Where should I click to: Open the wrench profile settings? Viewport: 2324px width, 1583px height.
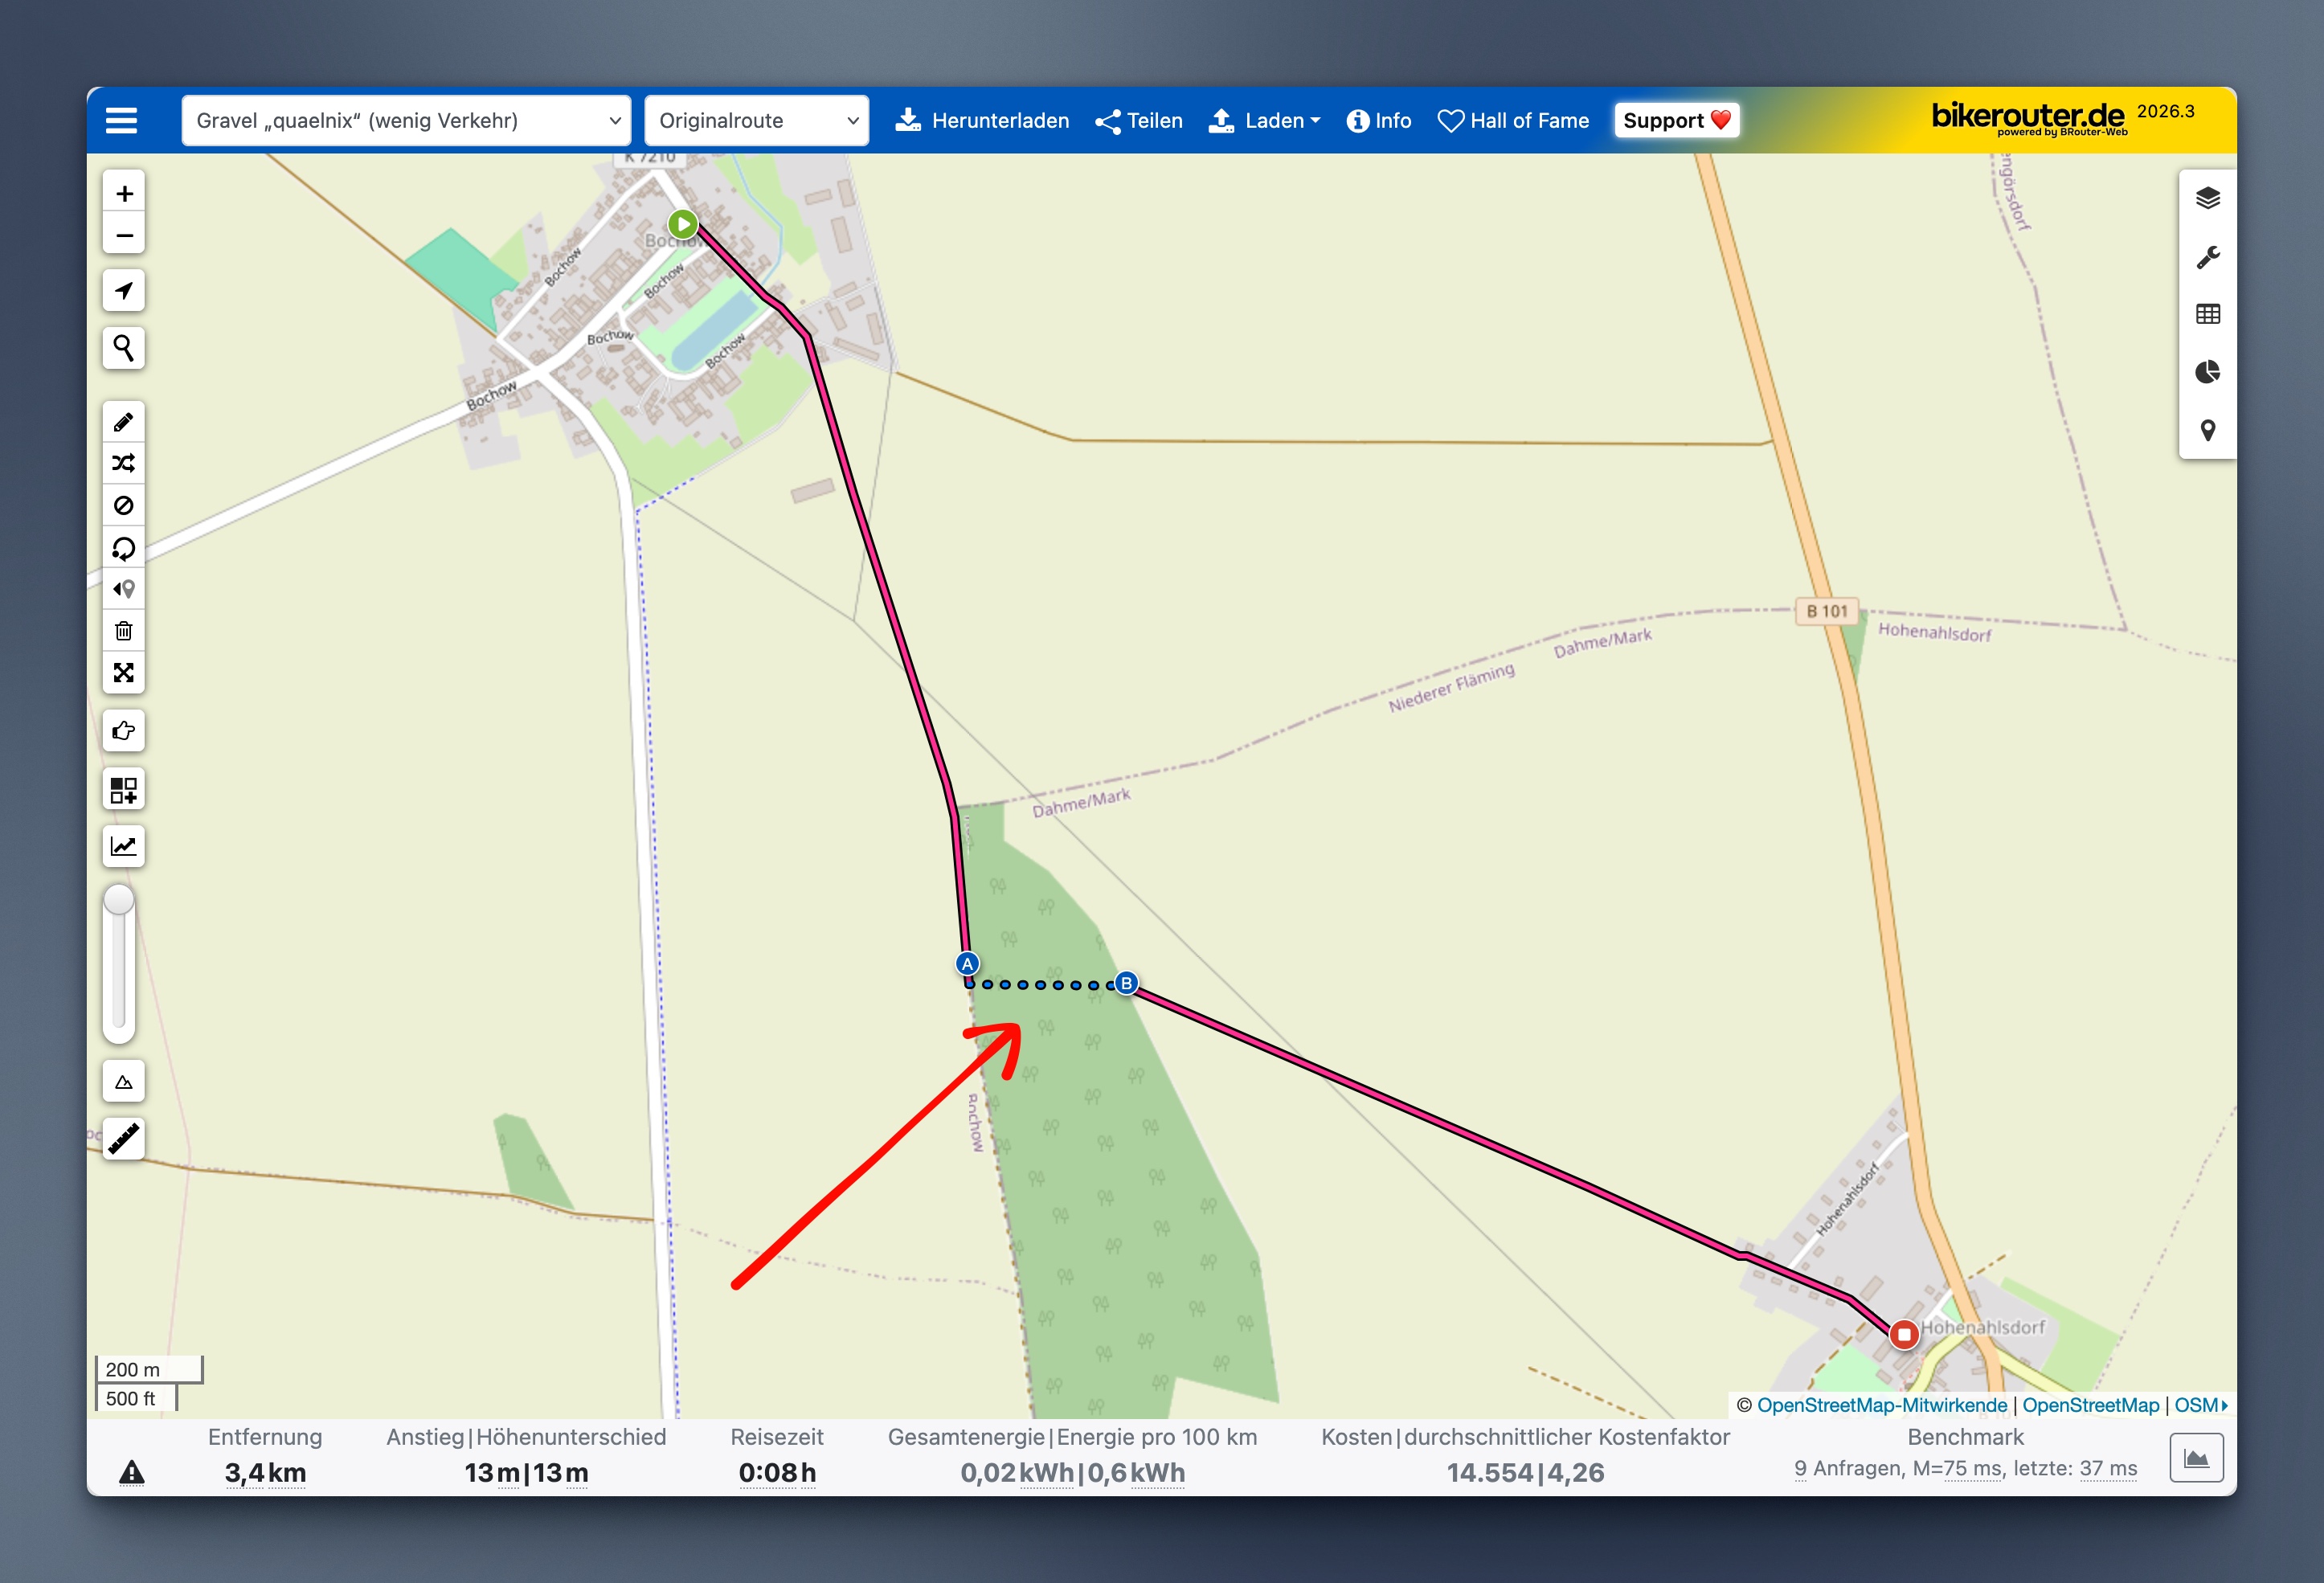tap(2207, 257)
